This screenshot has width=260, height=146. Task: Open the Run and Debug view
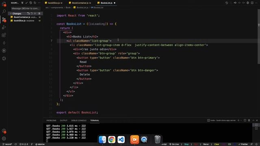pos(4,27)
